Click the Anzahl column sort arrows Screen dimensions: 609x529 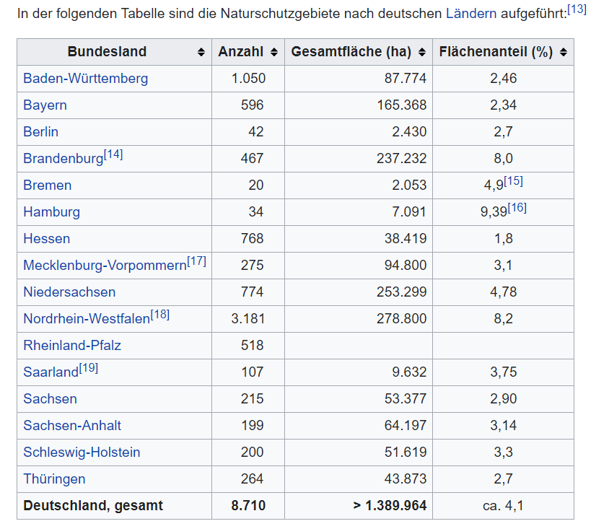click(273, 53)
